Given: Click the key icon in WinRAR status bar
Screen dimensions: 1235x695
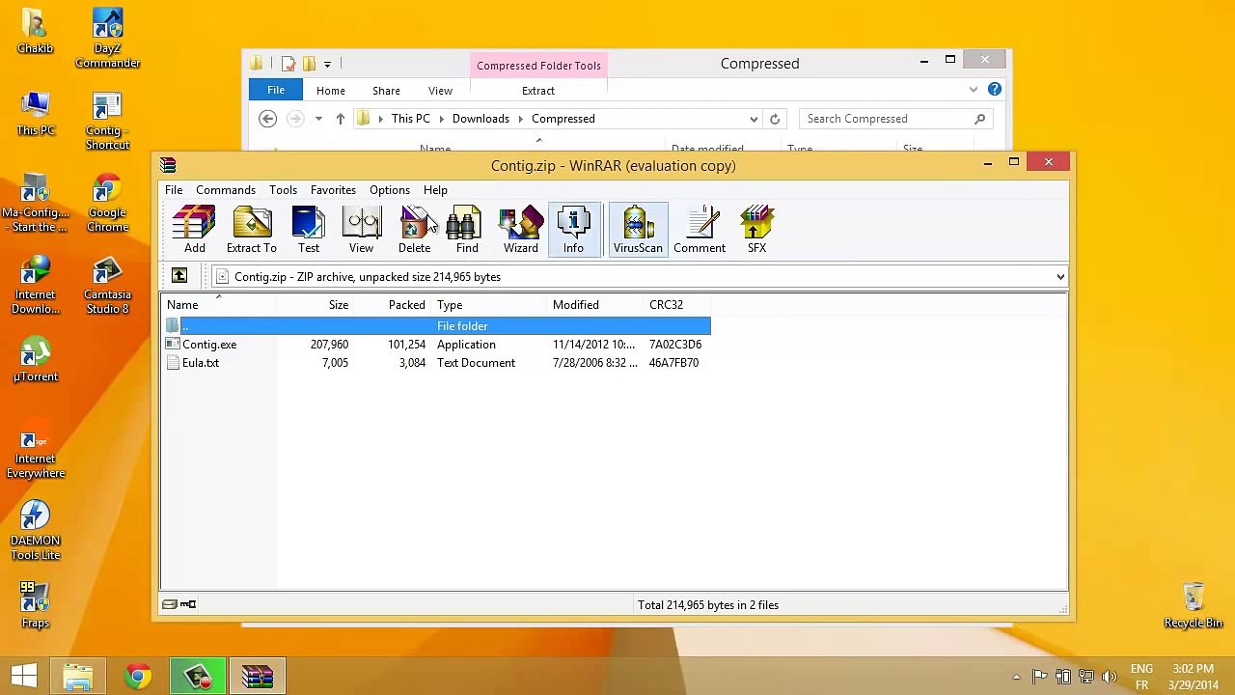Looking at the screenshot, I should [189, 605].
